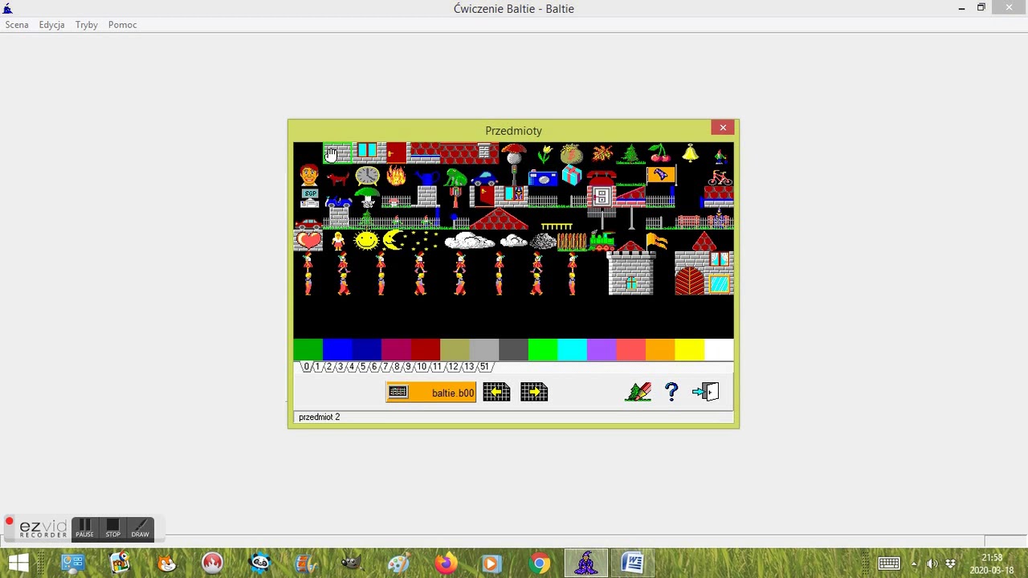Switch to object bank tab 0
This screenshot has height=578, width=1028.
click(x=306, y=367)
